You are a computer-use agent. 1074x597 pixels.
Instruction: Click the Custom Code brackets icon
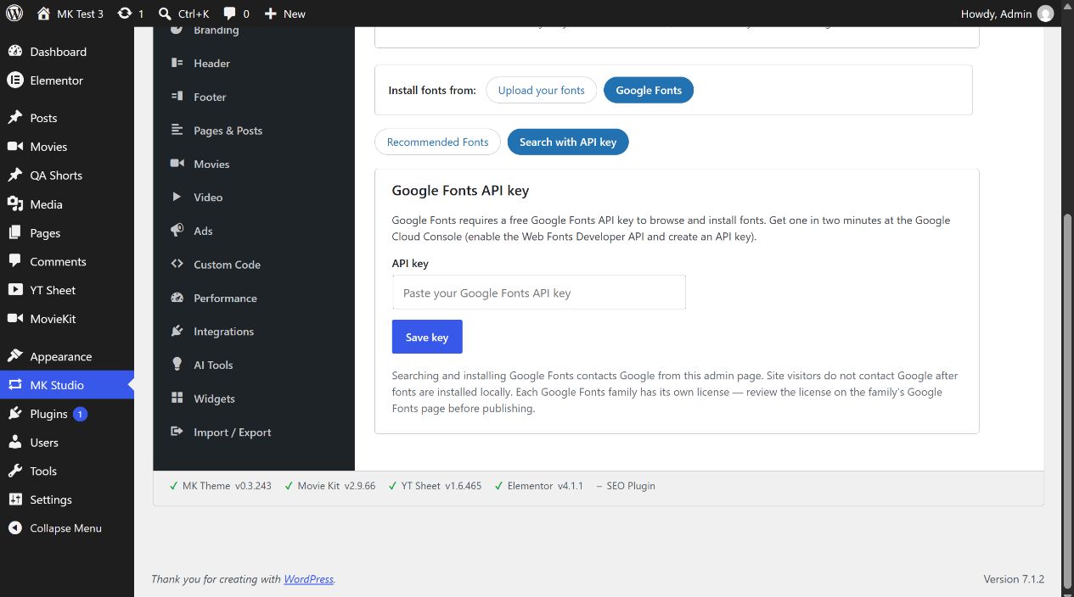(x=177, y=264)
